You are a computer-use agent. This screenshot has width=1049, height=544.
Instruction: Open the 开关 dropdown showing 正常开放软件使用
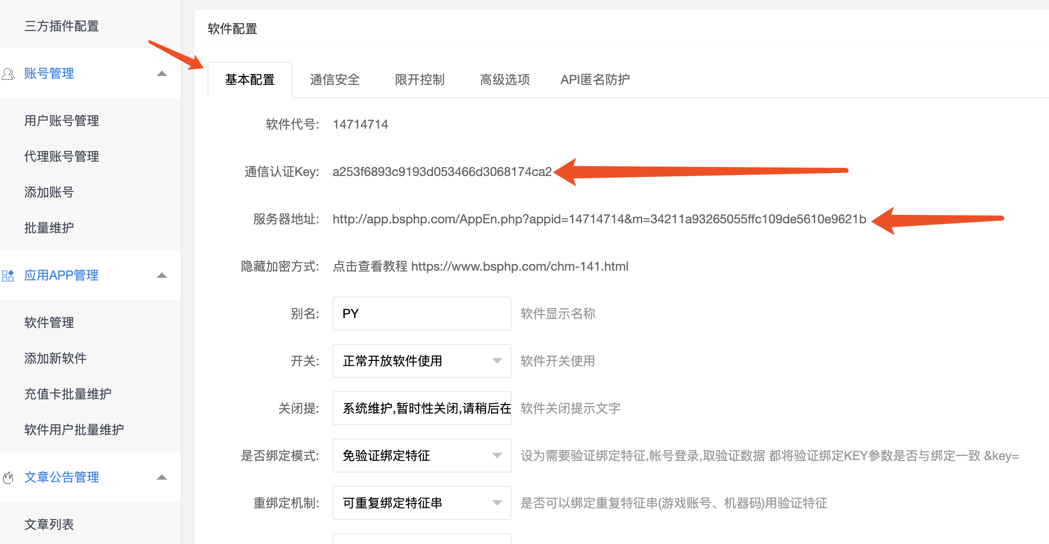422,361
